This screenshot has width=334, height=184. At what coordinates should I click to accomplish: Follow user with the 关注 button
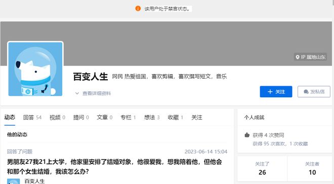(x=276, y=92)
